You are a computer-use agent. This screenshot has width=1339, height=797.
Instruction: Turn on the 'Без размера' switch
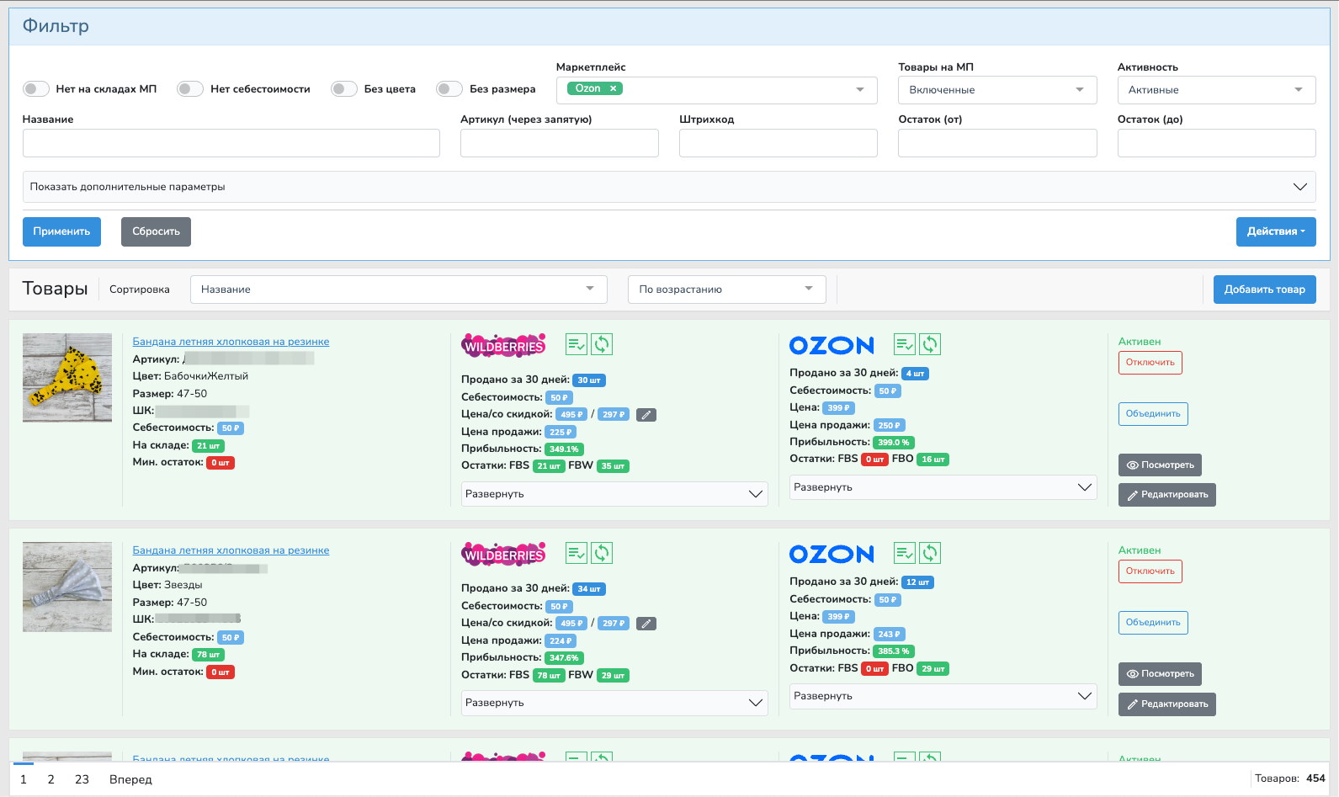click(x=449, y=89)
